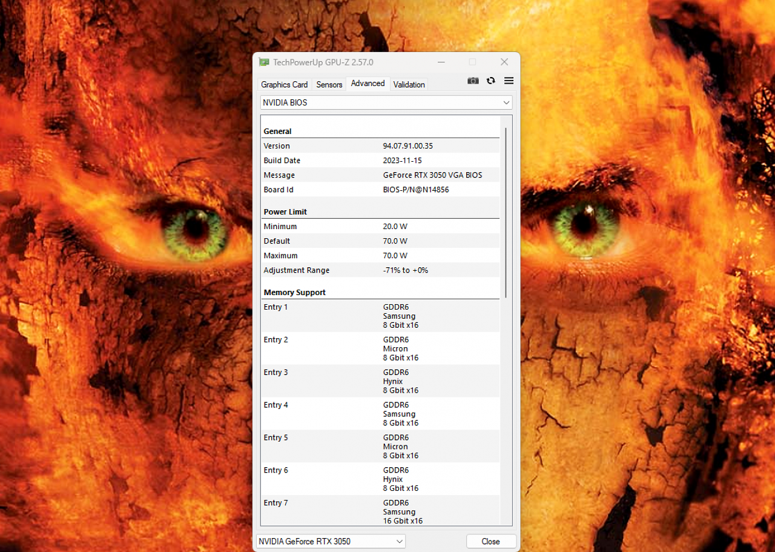The image size is (775, 552).
Task: Select the Entry 6 memory row
Action: tap(380, 479)
